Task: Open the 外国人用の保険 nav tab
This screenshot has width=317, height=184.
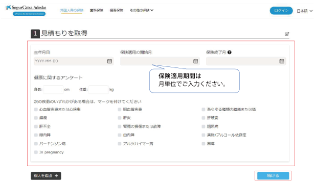Action: 72,10
